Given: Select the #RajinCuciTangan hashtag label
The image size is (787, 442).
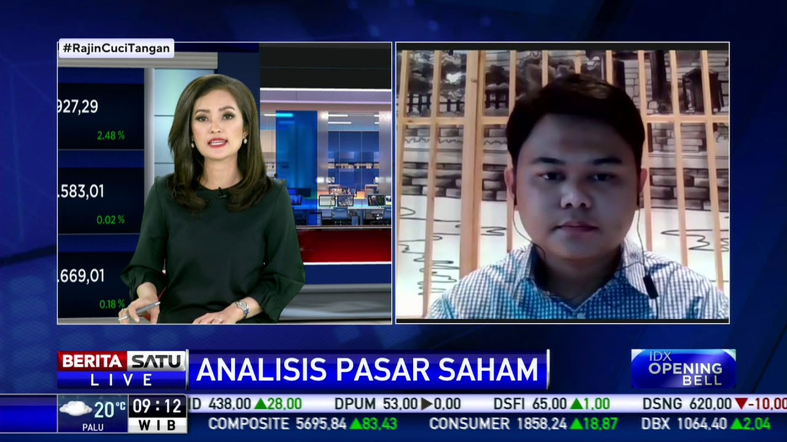Looking at the screenshot, I should (x=116, y=48).
